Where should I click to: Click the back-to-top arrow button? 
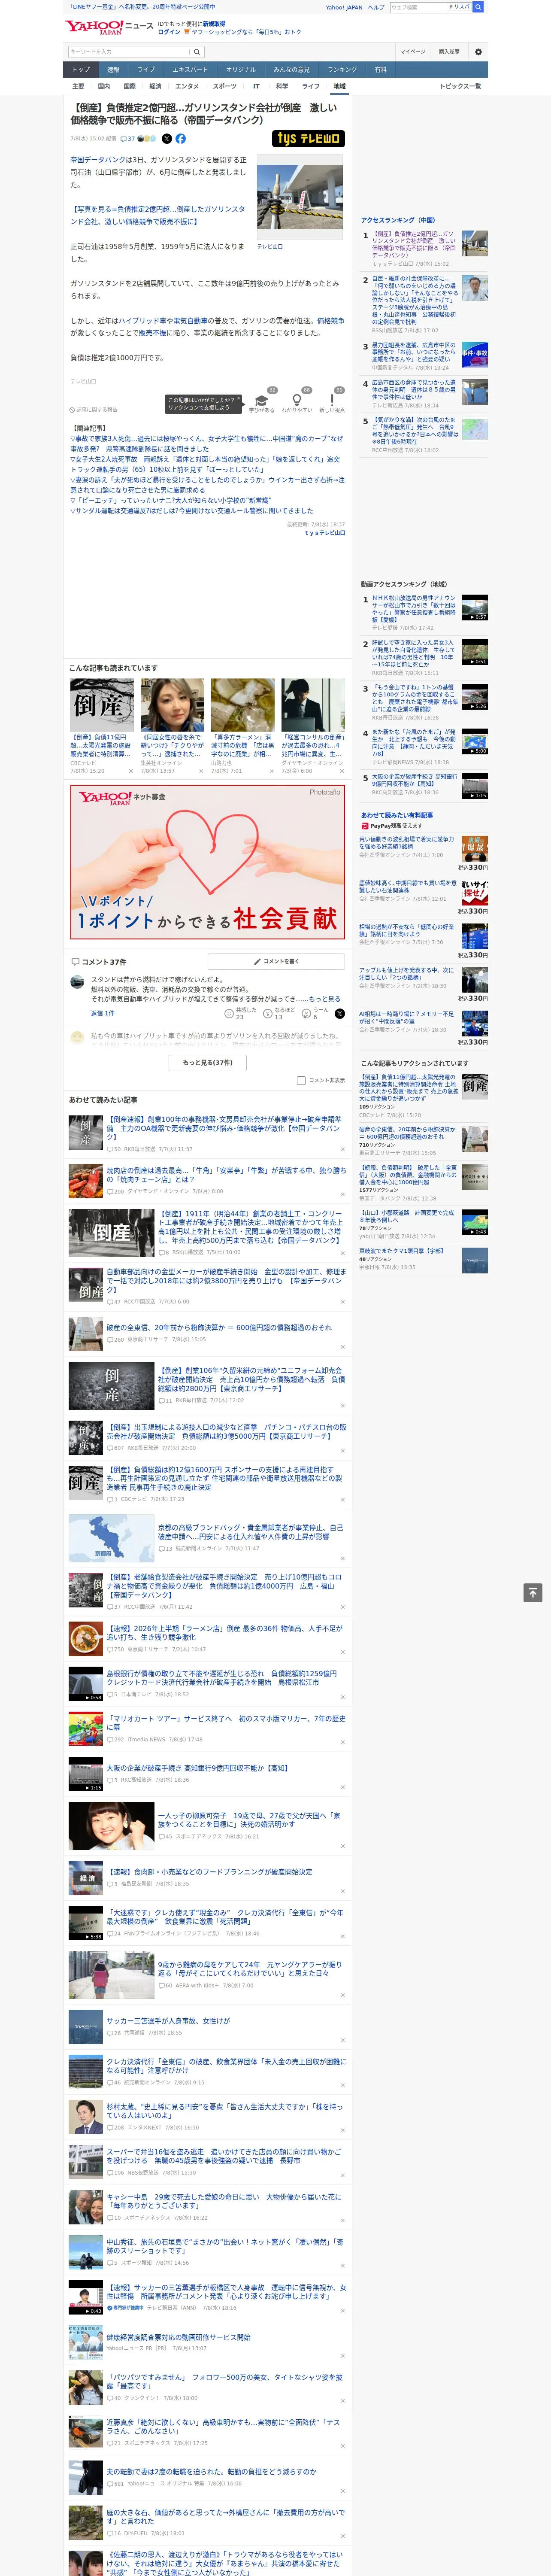click(533, 1593)
